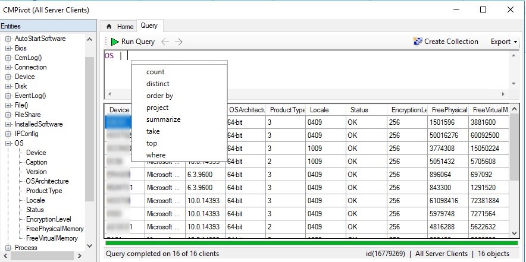Click the '16 objects' status text

pyautogui.click(x=493, y=254)
